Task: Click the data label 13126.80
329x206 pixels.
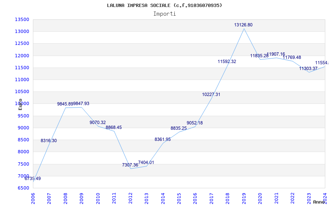Action: tap(243, 25)
